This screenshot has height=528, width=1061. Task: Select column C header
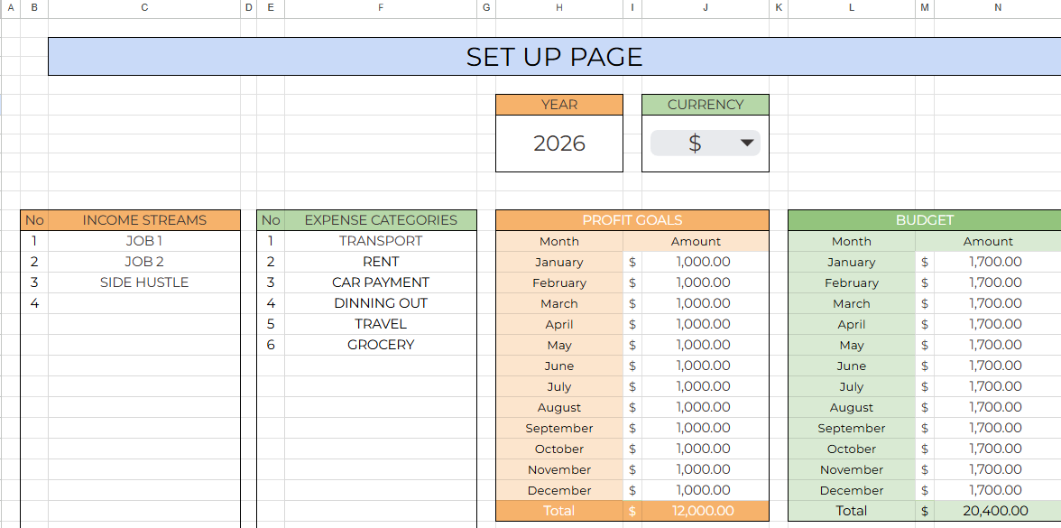(x=144, y=8)
